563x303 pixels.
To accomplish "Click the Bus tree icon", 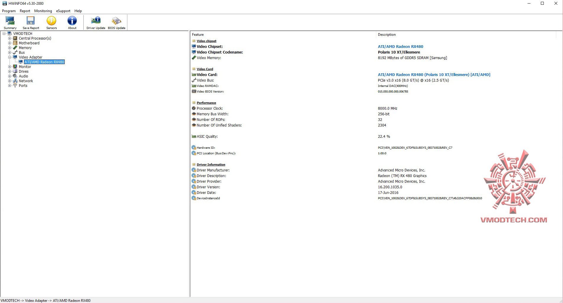I will coord(15,53).
